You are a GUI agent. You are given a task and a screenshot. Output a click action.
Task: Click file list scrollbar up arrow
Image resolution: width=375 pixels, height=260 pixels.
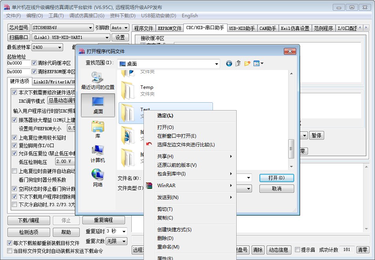291,74
